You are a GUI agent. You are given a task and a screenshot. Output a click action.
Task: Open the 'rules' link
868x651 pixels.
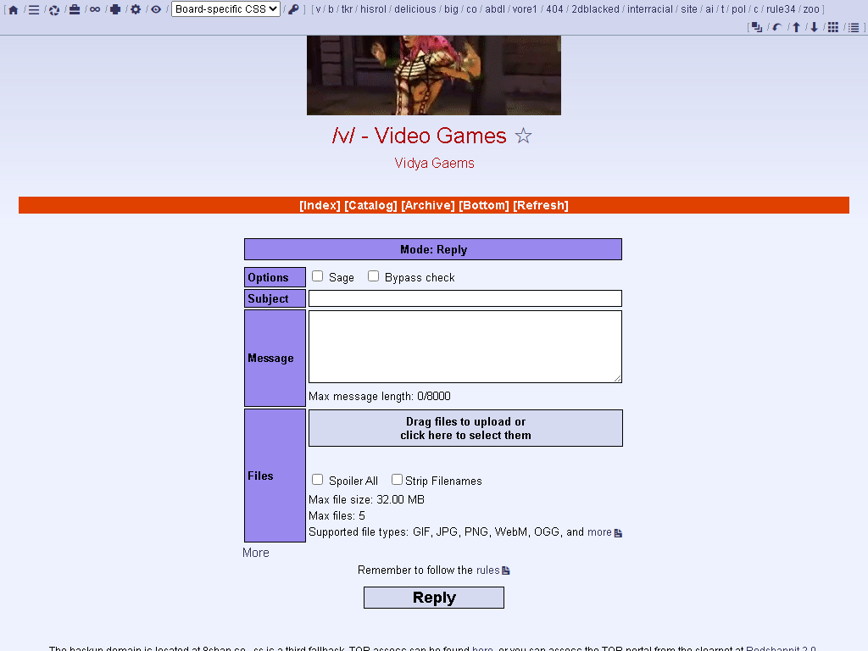487,570
